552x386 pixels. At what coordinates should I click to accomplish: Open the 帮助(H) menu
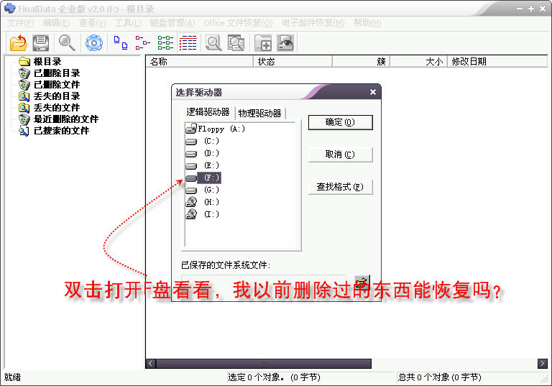367,23
